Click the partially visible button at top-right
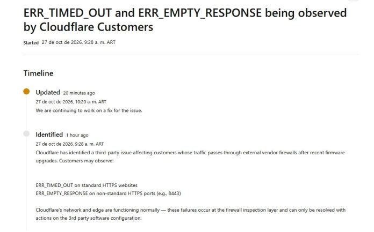This screenshot has width=374, height=232. (x=353, y=1)
